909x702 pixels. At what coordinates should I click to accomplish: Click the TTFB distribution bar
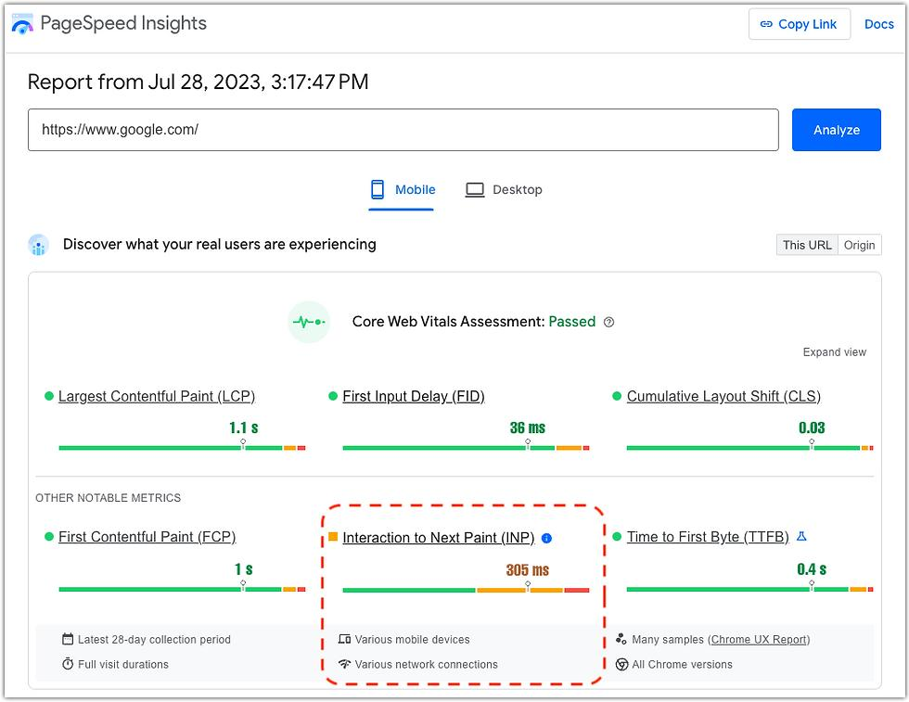(749, 589)
